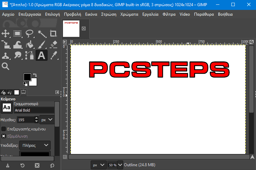Open the Χρώματα menu
This screenshot has height=170, width=256.
point(129,14)
